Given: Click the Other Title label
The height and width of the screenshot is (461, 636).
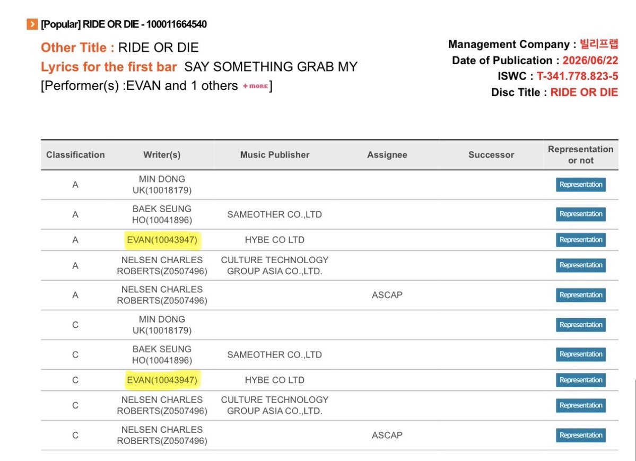Looking at the screenshot, I should (77, 48).
